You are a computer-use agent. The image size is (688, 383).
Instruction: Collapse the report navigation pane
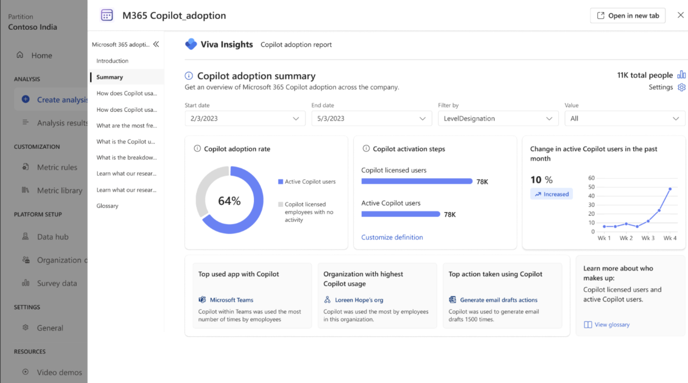click(x=156, y=44)
